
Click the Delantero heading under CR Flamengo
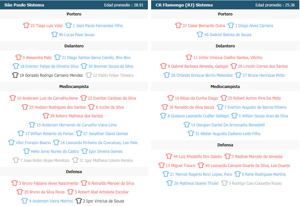tap(225, 46)
